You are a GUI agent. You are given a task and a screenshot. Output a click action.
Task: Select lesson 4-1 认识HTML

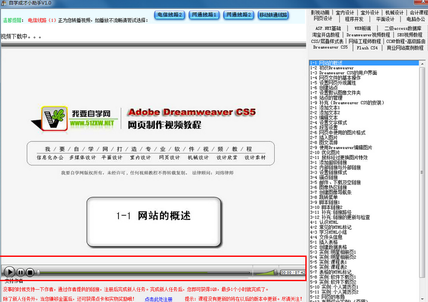tap(364, 222)
